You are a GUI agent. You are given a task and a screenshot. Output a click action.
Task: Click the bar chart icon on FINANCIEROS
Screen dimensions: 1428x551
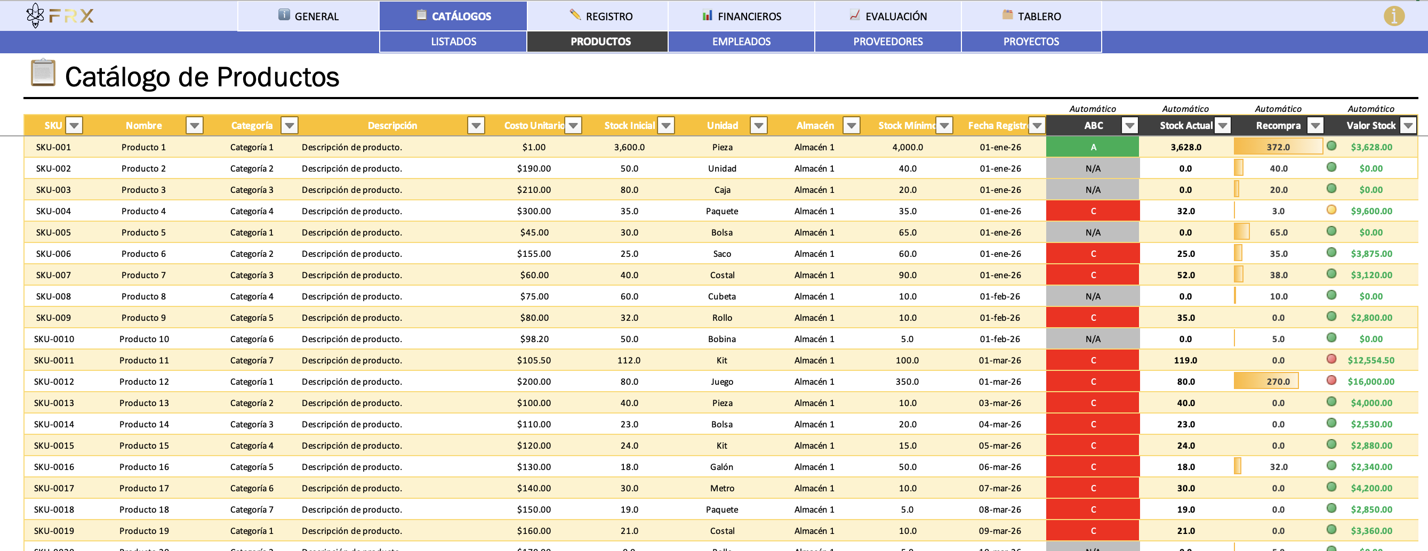coord(707,15)
